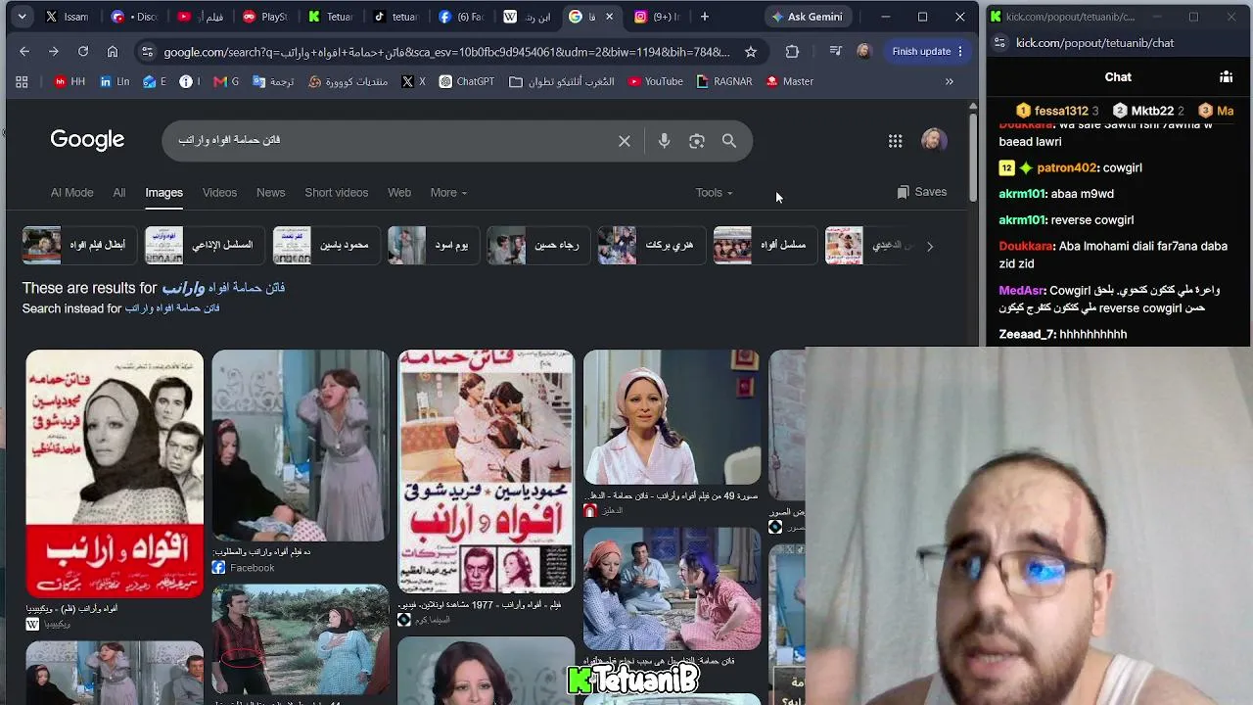Expand the Tools dropdown

[714, 192]
